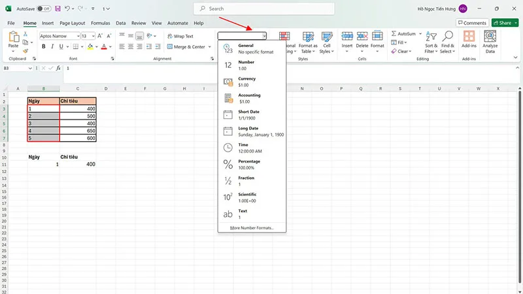Click the Paste clipboard icon

coord(14,37)
